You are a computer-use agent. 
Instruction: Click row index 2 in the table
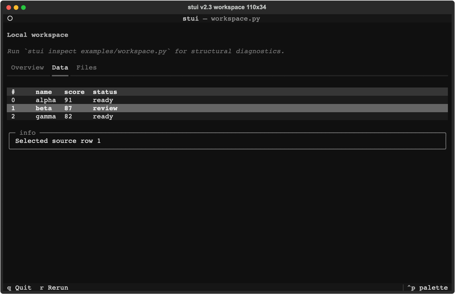click(13, 116)
